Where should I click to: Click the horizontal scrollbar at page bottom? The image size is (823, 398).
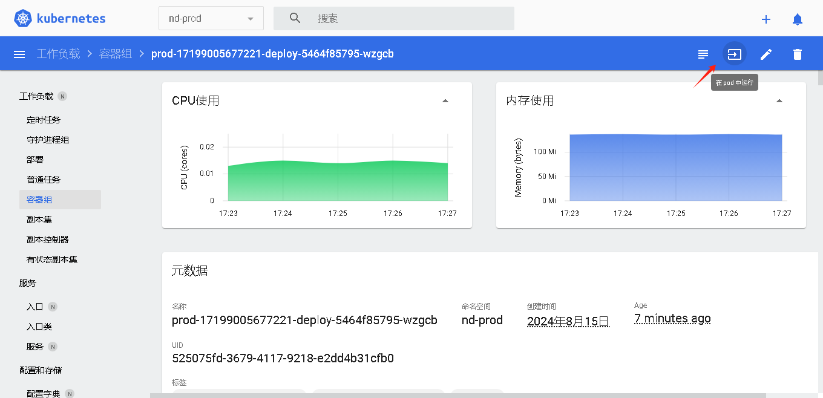(x=458, y=396)
